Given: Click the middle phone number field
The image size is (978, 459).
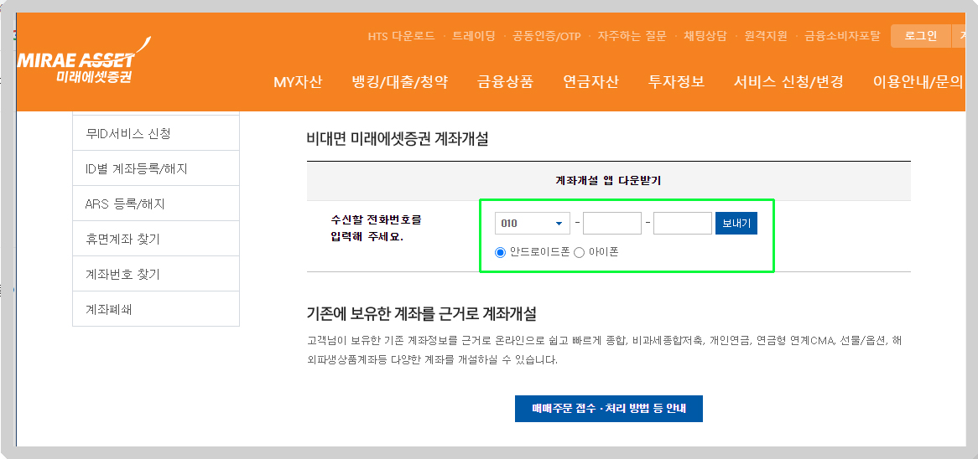Looking at the screenshot, I should point(612,223).
